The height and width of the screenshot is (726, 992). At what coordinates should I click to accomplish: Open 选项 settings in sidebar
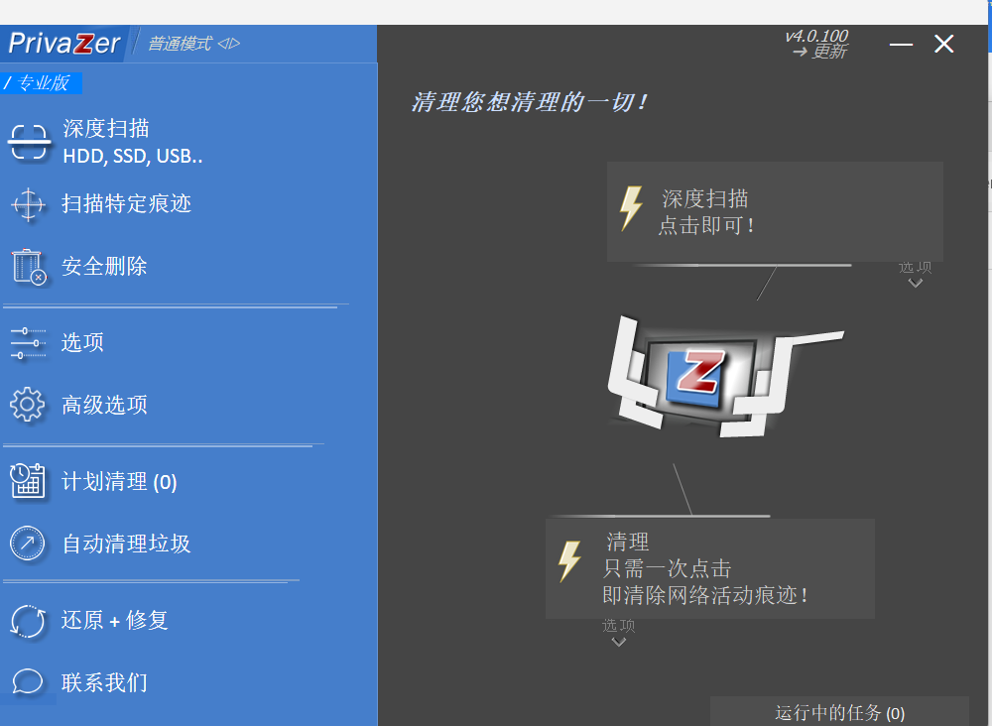82,342
